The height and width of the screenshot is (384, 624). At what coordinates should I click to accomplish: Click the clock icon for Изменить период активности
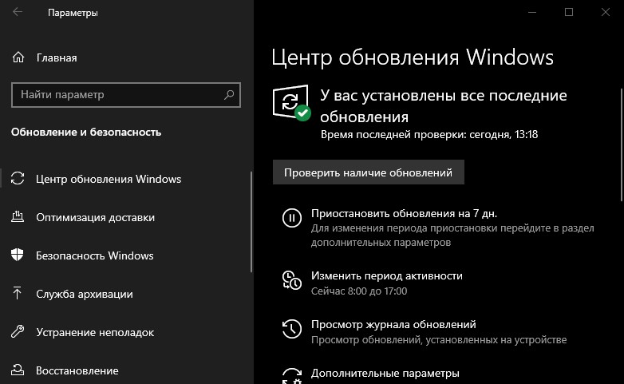tap(292, 280)
